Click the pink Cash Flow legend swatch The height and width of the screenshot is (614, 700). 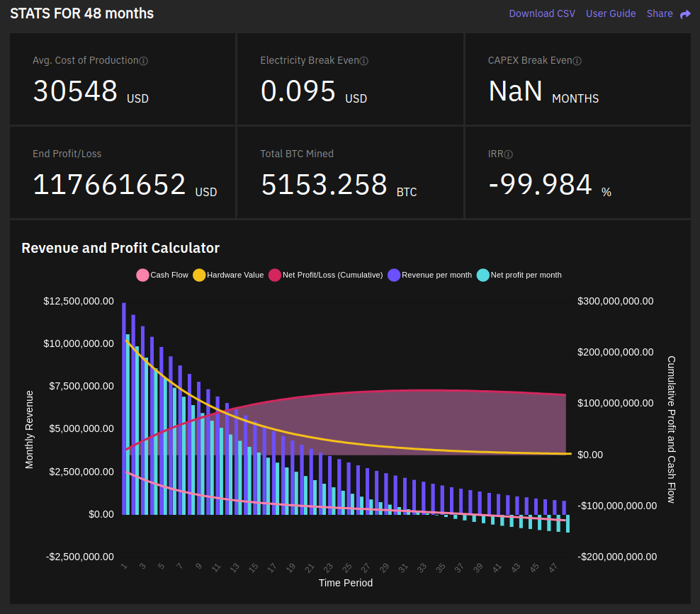coord(142,275)
